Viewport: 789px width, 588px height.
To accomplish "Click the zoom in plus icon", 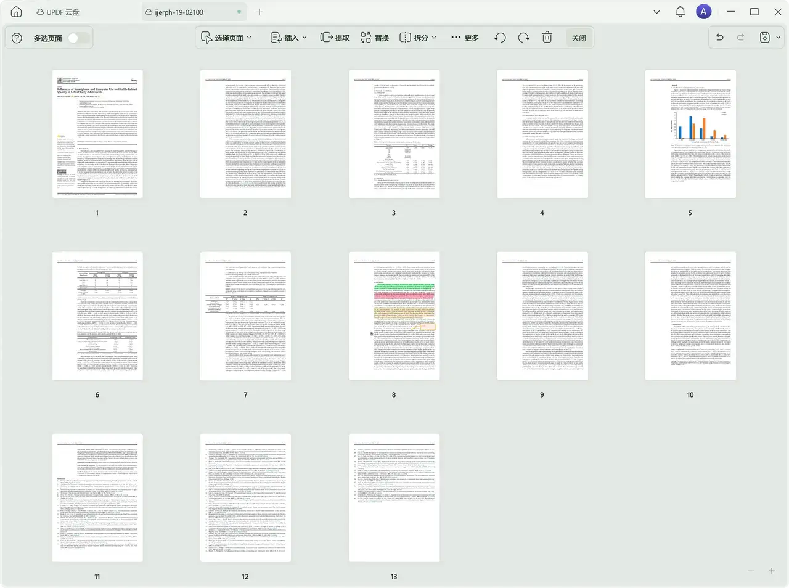I will 771,571.
